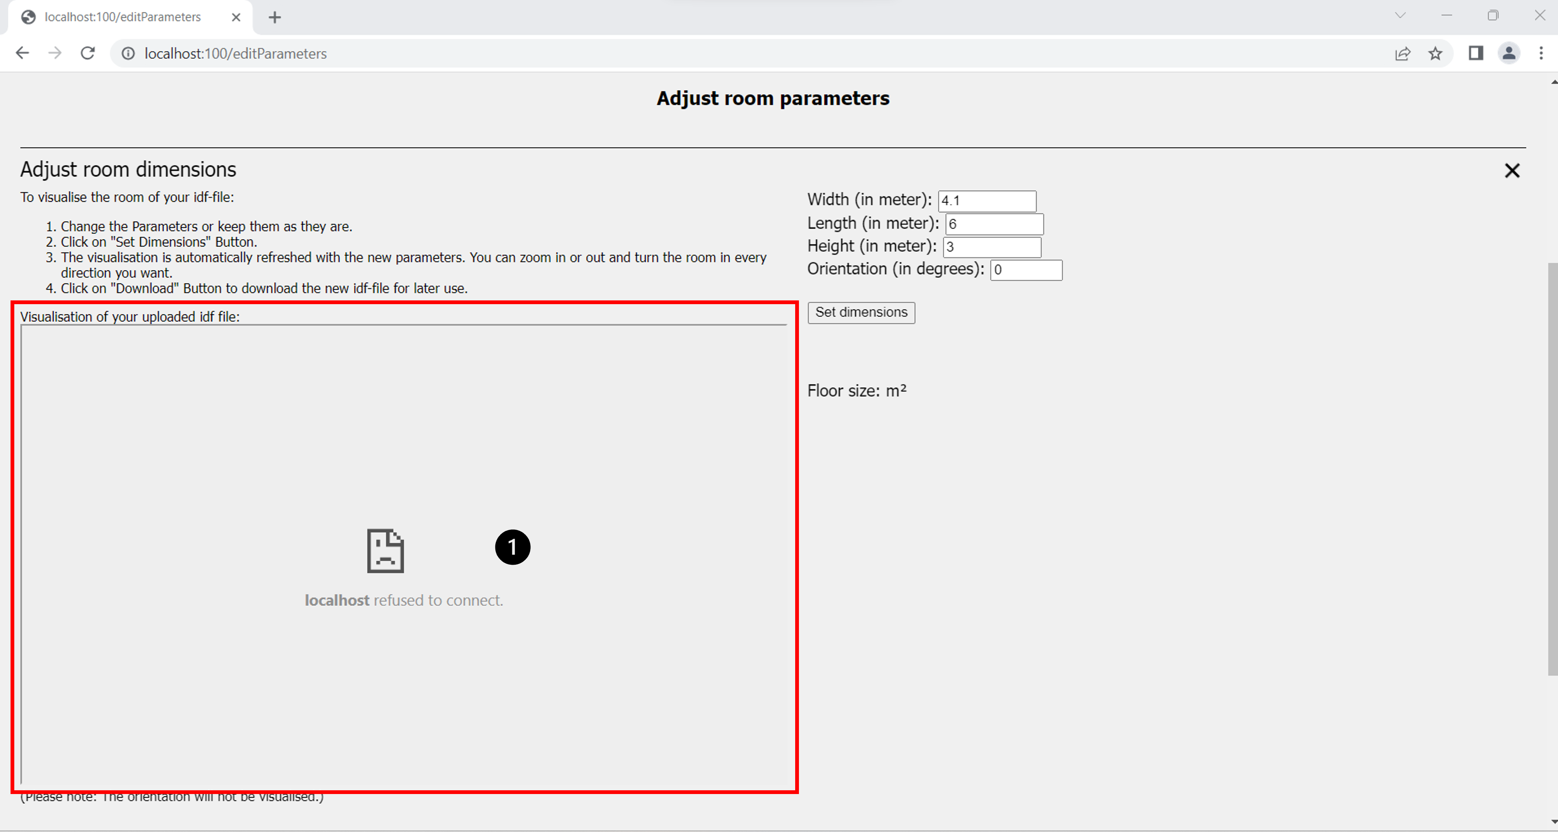Toggle the browser side panel
The width and height of the screenshot is (1558, 832).
point(1475,53)
